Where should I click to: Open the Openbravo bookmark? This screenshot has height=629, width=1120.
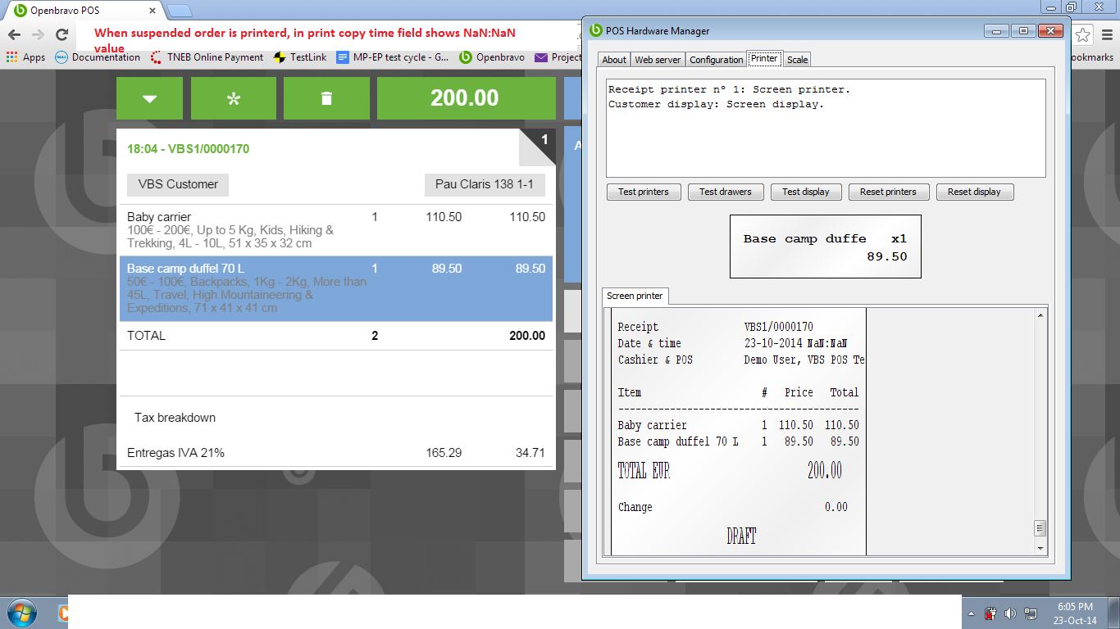click(492, 57)
